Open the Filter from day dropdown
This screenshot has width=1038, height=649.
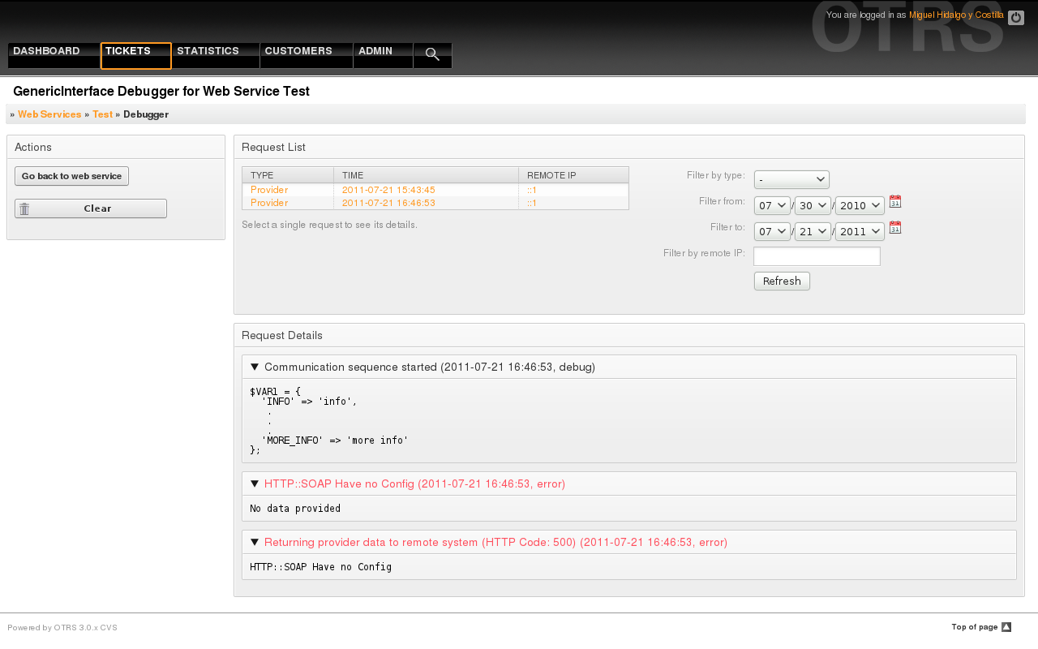[813, 206]
